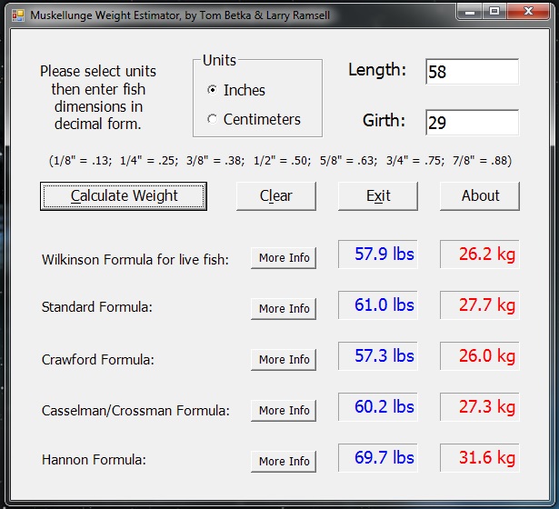
Task: Click the Length input field
Action: point(472,72)
